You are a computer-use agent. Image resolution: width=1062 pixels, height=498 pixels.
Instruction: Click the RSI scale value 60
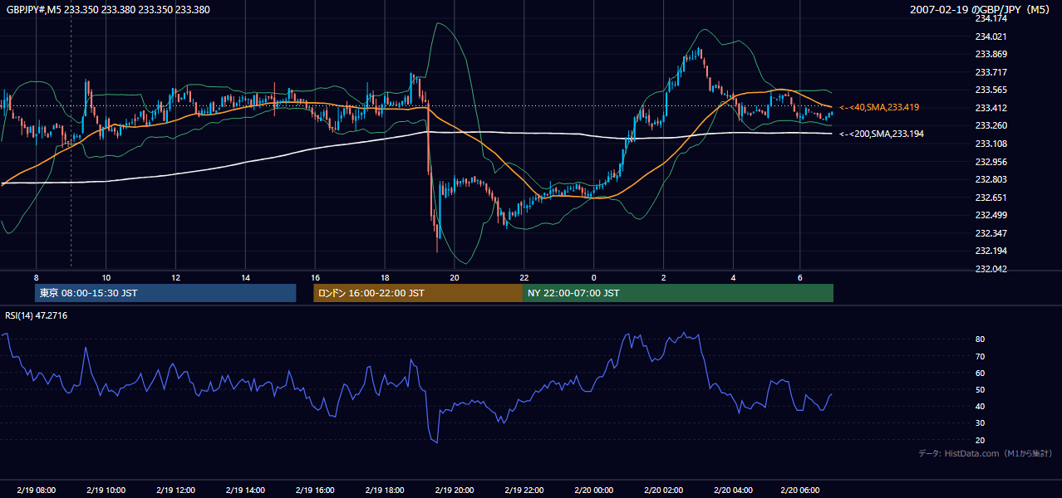point(981,373)
